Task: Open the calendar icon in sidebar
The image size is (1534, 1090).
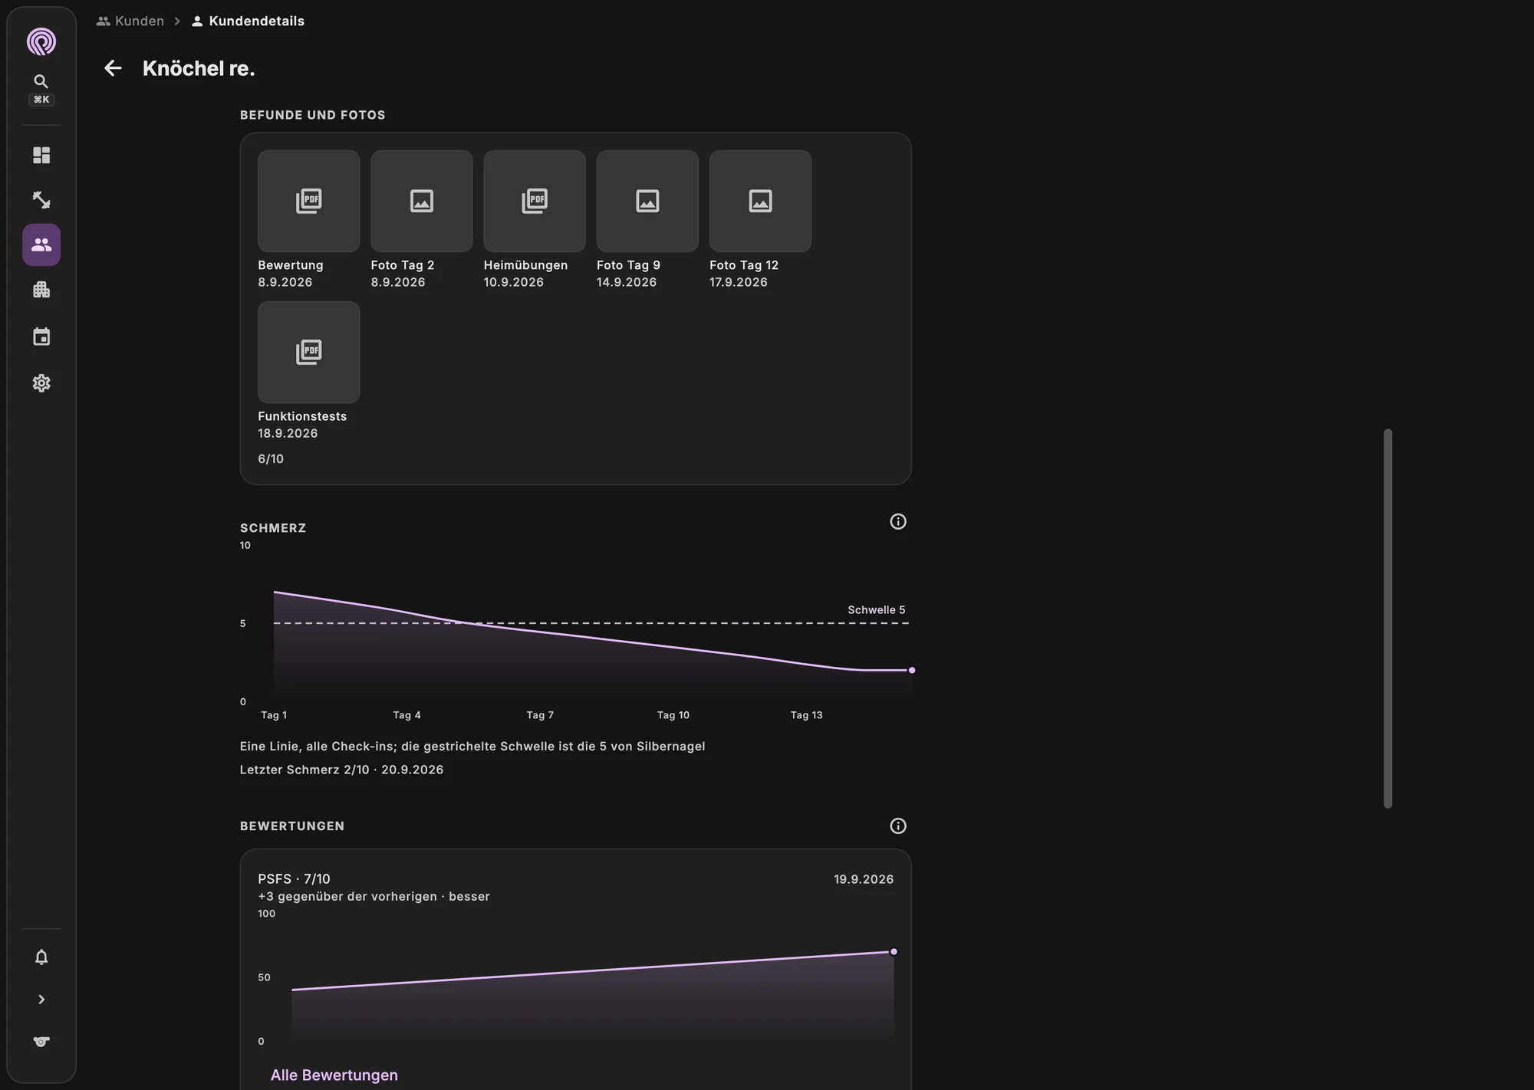Action: pos(41,337)
